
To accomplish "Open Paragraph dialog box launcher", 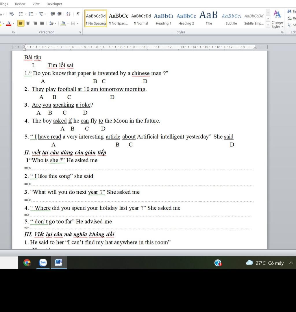I will [80, 32].
